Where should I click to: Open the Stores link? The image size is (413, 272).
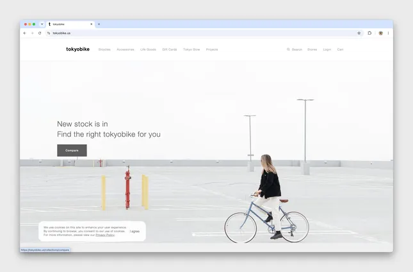coord(312,49)
